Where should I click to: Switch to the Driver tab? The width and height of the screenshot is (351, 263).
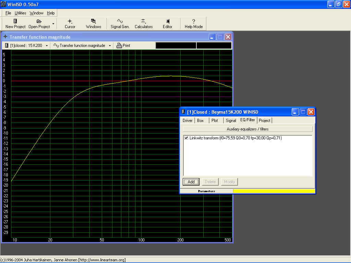pos(187,121)
